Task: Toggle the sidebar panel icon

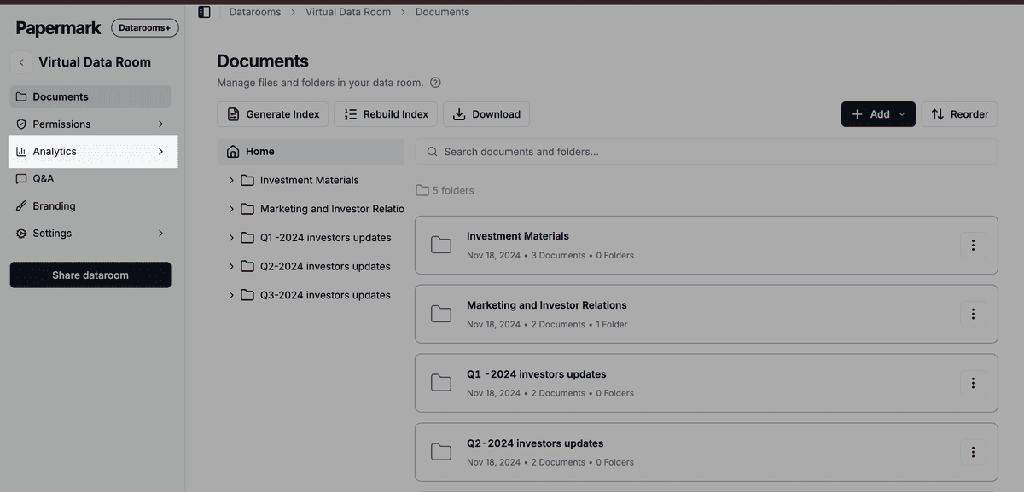Action: 204,12
